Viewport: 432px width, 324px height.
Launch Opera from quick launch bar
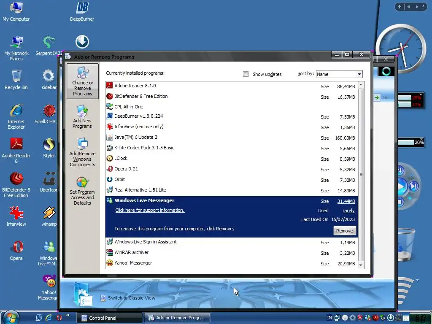(59, 318)
